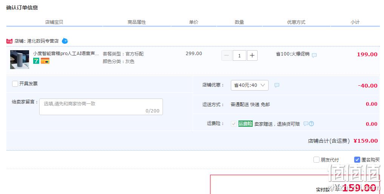Click the comment bubble icon after 退换货可赔
This screenshot has width=384, height=194.
tap(306, 124)
